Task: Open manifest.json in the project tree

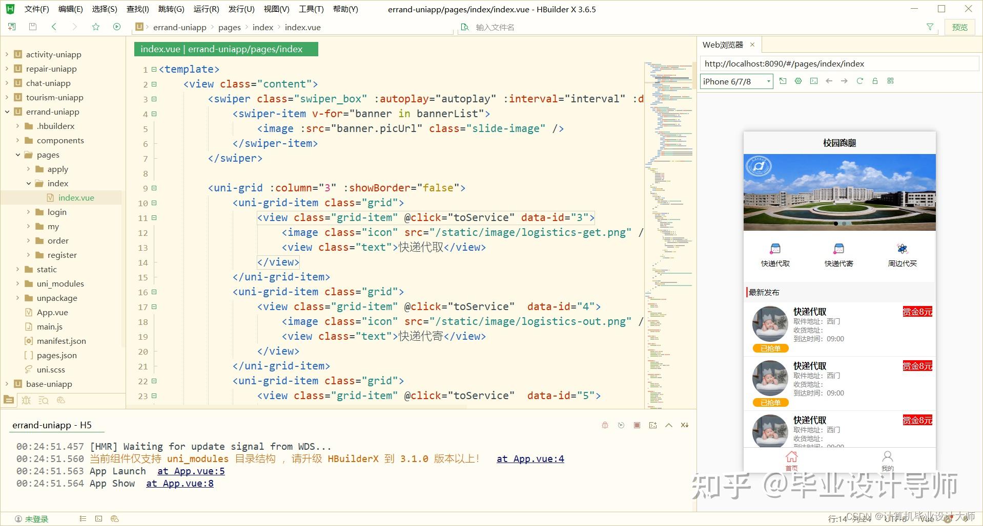Action: (61, 341)
